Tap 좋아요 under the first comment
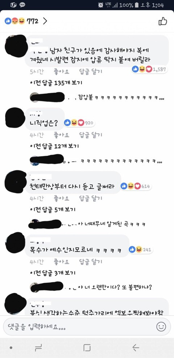The width and height of the screenshot is (174, 358). coord(61,72)
